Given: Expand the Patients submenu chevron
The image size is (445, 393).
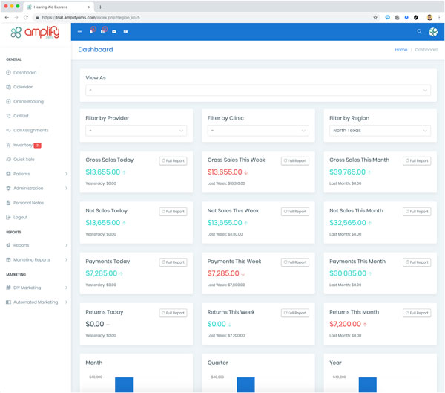Looking at the screenshot, I should click(66, 174).
